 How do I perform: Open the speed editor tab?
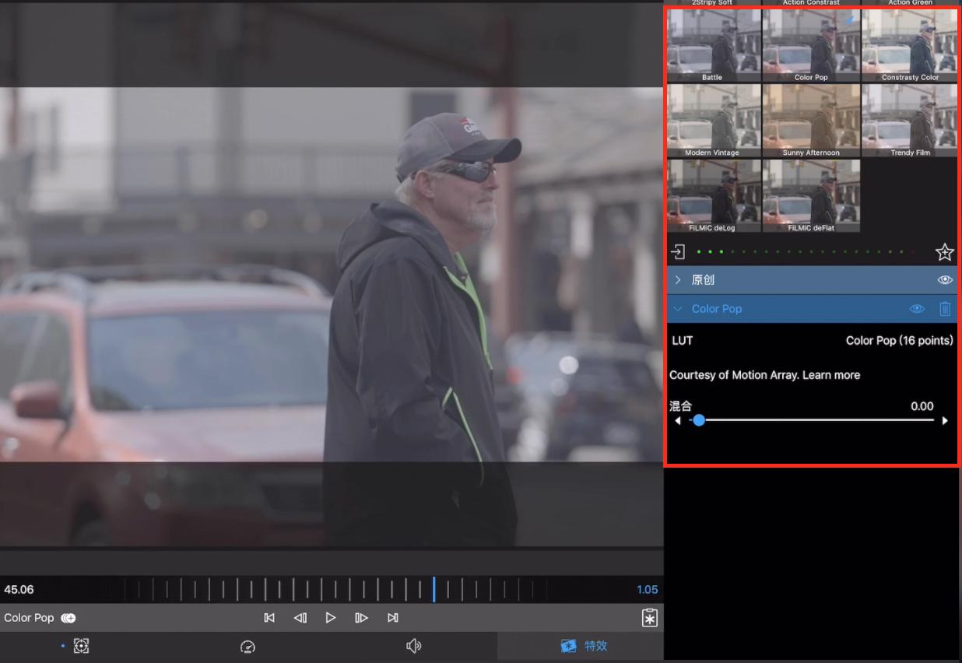(248, 646)
